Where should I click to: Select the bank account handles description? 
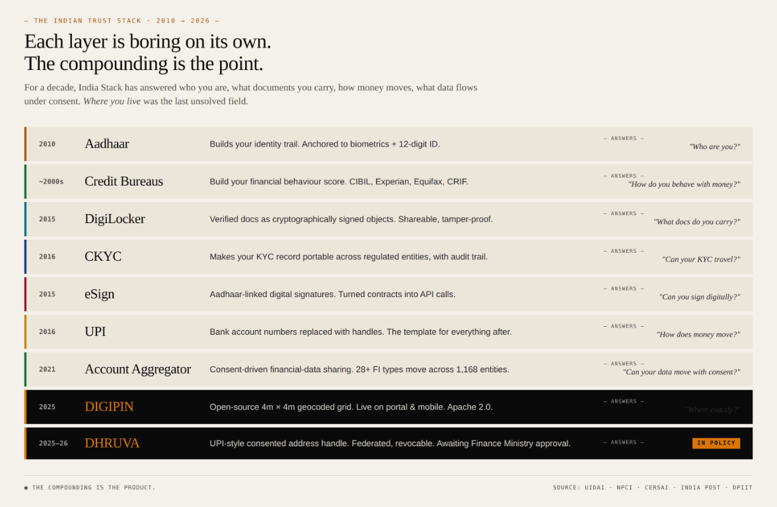361,332
